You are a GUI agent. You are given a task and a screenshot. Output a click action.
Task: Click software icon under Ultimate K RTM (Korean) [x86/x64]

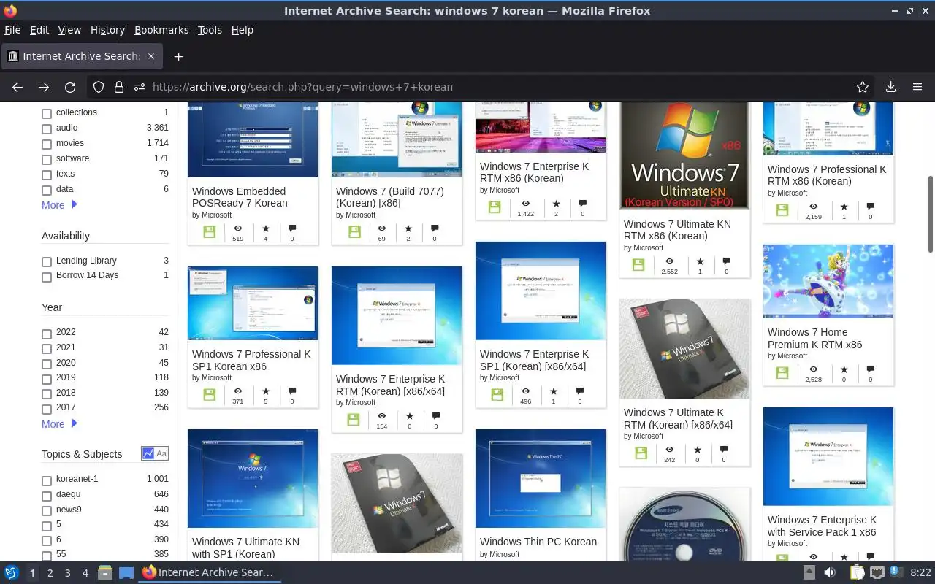641,453
